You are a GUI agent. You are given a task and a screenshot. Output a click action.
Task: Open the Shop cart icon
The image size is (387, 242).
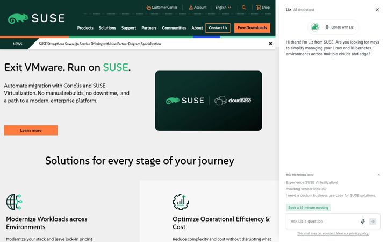tap(259, 8)
